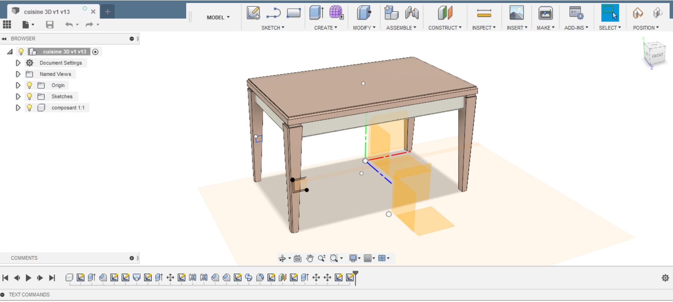This screenshot has height=302, width=673.
Task: Activate the Measure ruler icon
Action: click(484, 13)
